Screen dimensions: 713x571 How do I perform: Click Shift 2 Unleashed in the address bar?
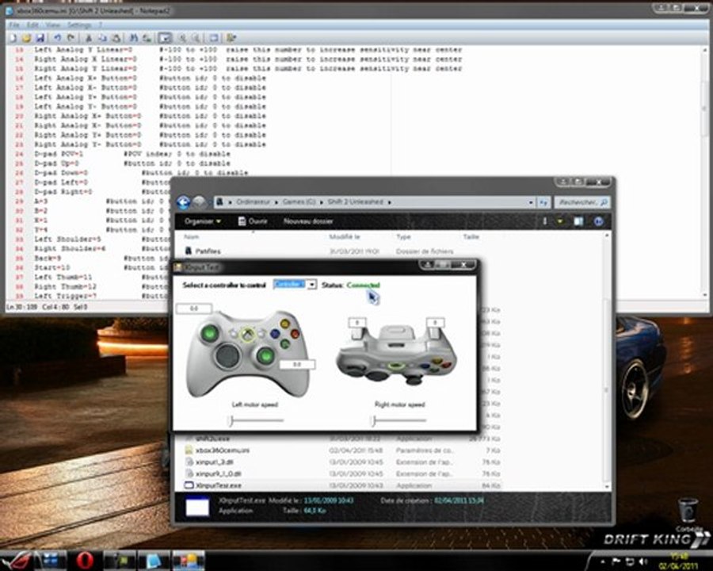coord(355,201)
